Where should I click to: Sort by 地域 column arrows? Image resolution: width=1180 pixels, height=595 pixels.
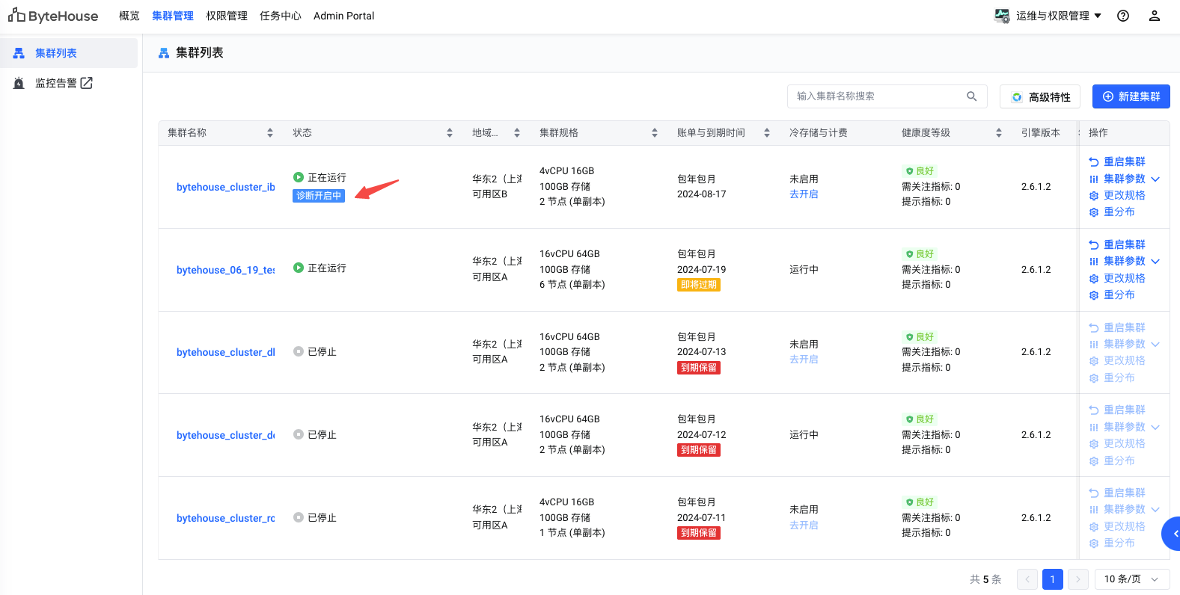click(517, 133)
